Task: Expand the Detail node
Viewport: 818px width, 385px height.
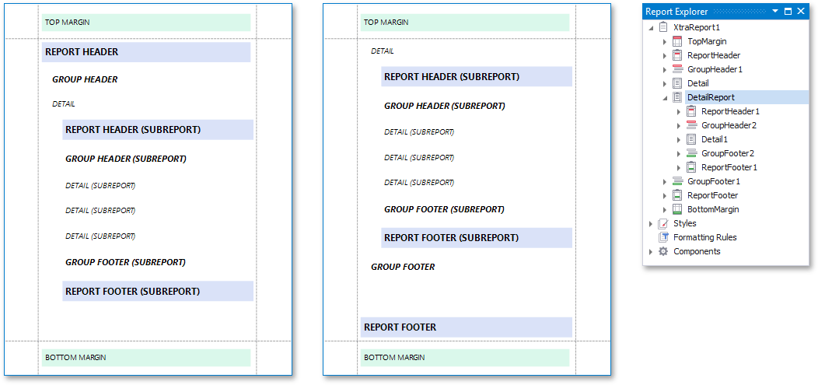Action: (x=665, y=83)
